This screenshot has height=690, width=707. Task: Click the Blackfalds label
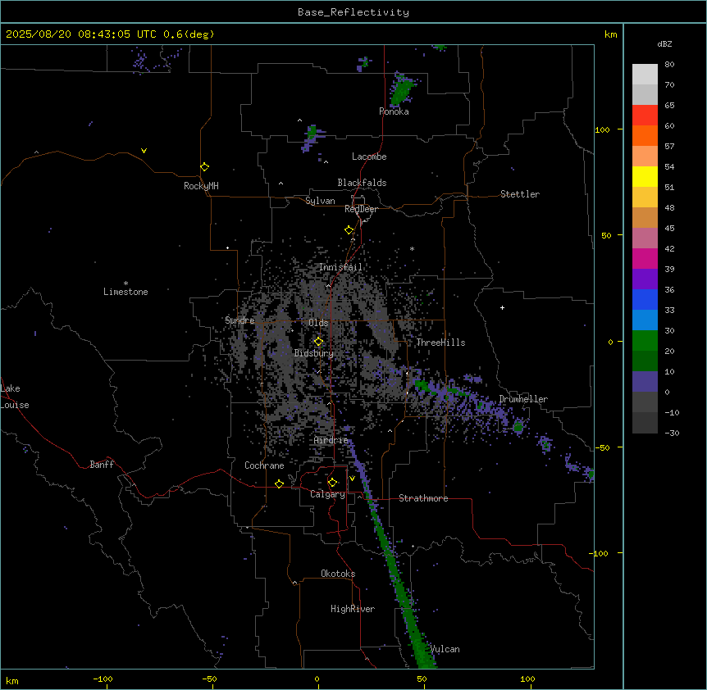(x=362, y=183)
